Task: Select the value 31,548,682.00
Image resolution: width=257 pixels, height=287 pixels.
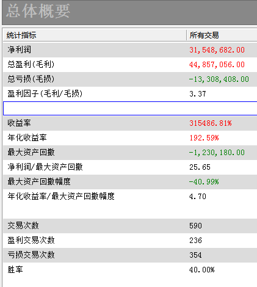Action: coord(217,50)
